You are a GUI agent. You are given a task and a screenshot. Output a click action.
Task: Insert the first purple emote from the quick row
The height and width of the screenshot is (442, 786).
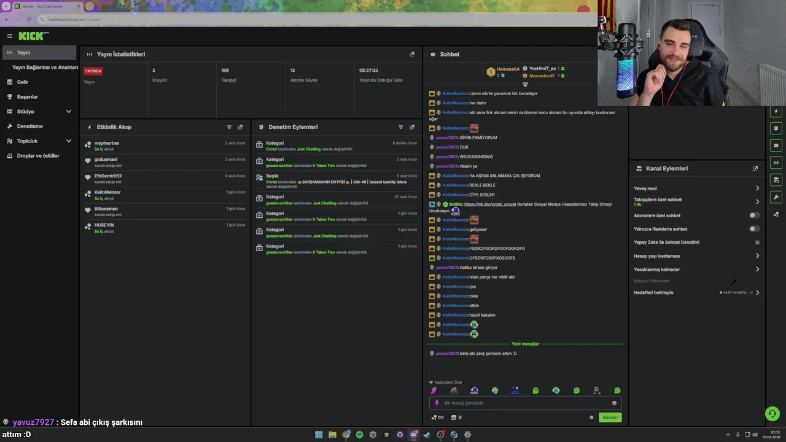[x=434, y=390]
